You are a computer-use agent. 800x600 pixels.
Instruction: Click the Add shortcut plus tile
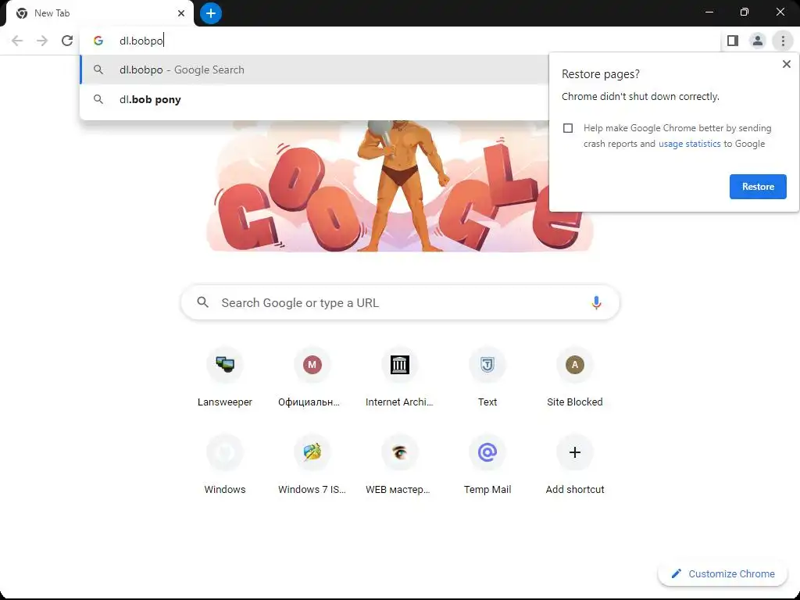(x=574, y=466)
